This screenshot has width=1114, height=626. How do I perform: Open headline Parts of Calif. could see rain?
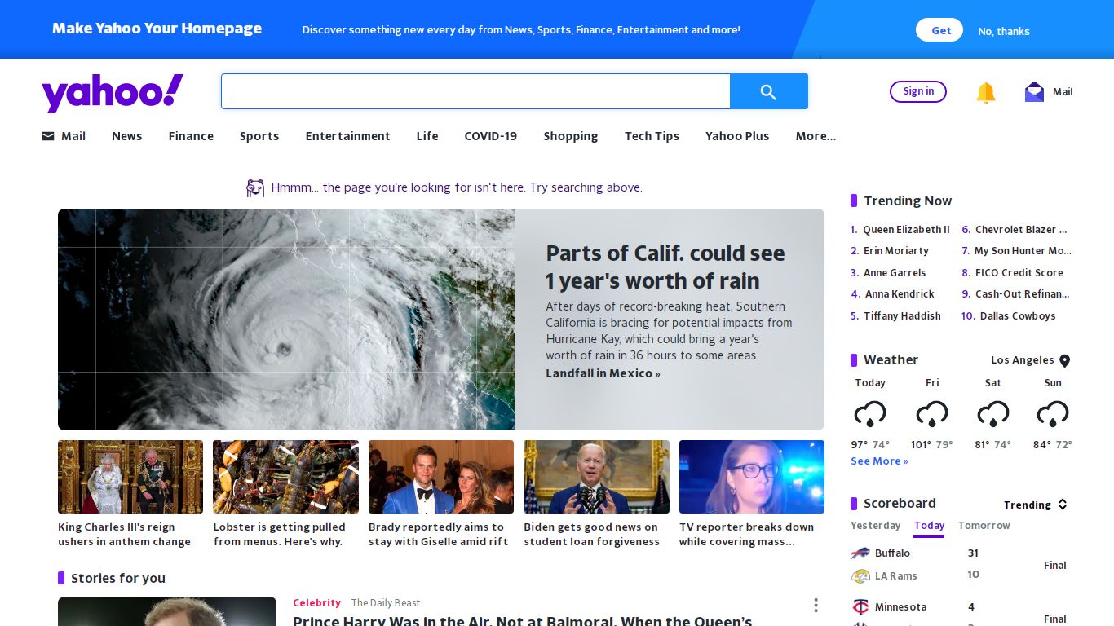(665, 267)
